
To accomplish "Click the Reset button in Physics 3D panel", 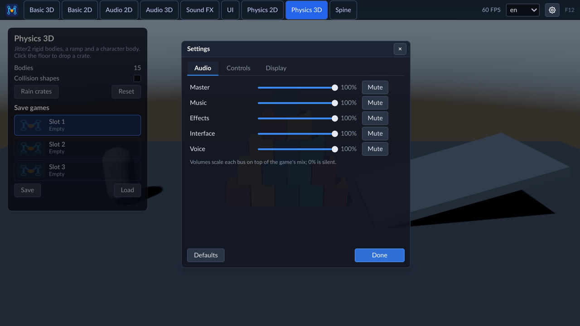I will 126,91.
